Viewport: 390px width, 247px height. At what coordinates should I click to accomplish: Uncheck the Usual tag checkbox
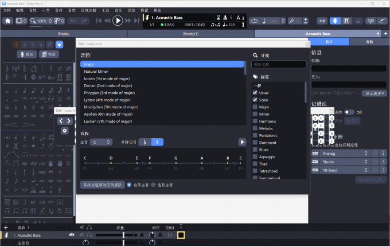[255, 93]
